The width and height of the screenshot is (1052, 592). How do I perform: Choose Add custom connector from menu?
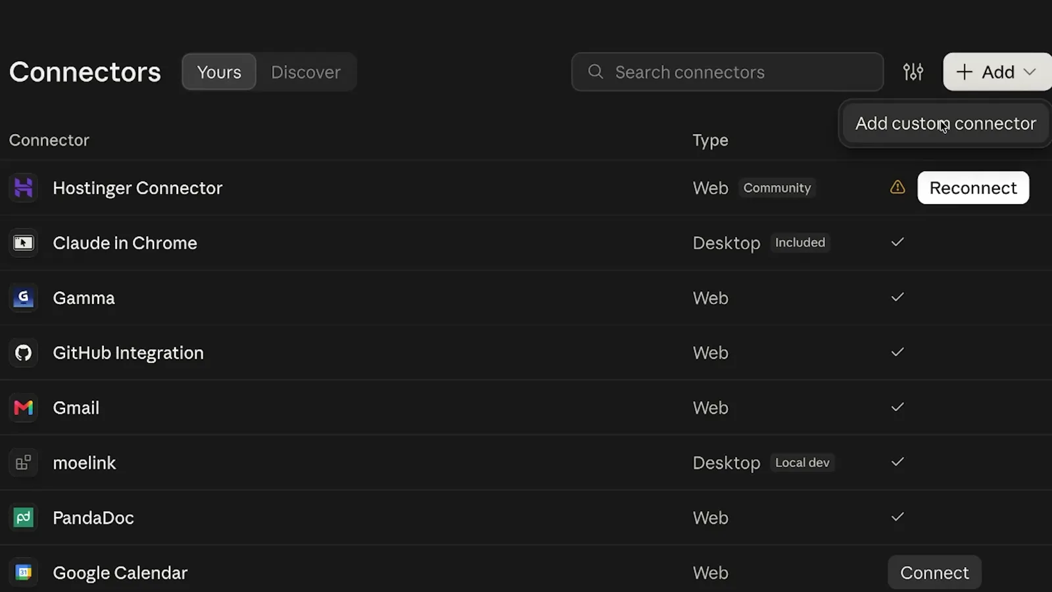click(x=945, y=124)
